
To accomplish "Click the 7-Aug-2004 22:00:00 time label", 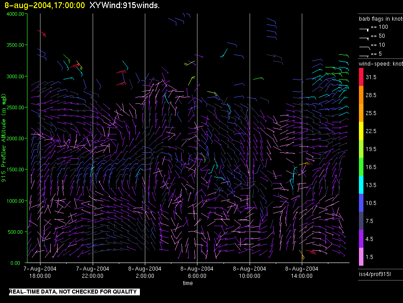I will (x=93, y=272).
